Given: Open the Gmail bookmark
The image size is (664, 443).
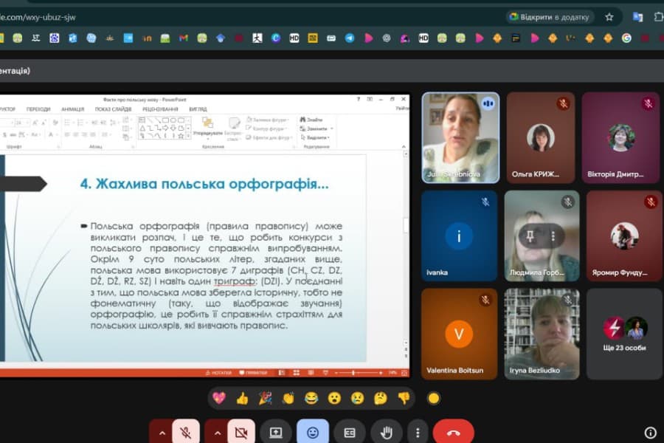Looking at the screenshot, I should (184, 38).
